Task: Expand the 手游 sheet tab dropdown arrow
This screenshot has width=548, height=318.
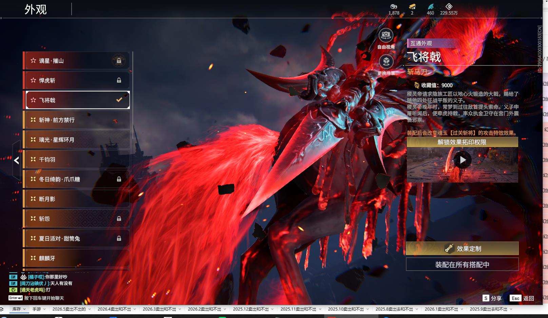Action: tap(44, 309)
